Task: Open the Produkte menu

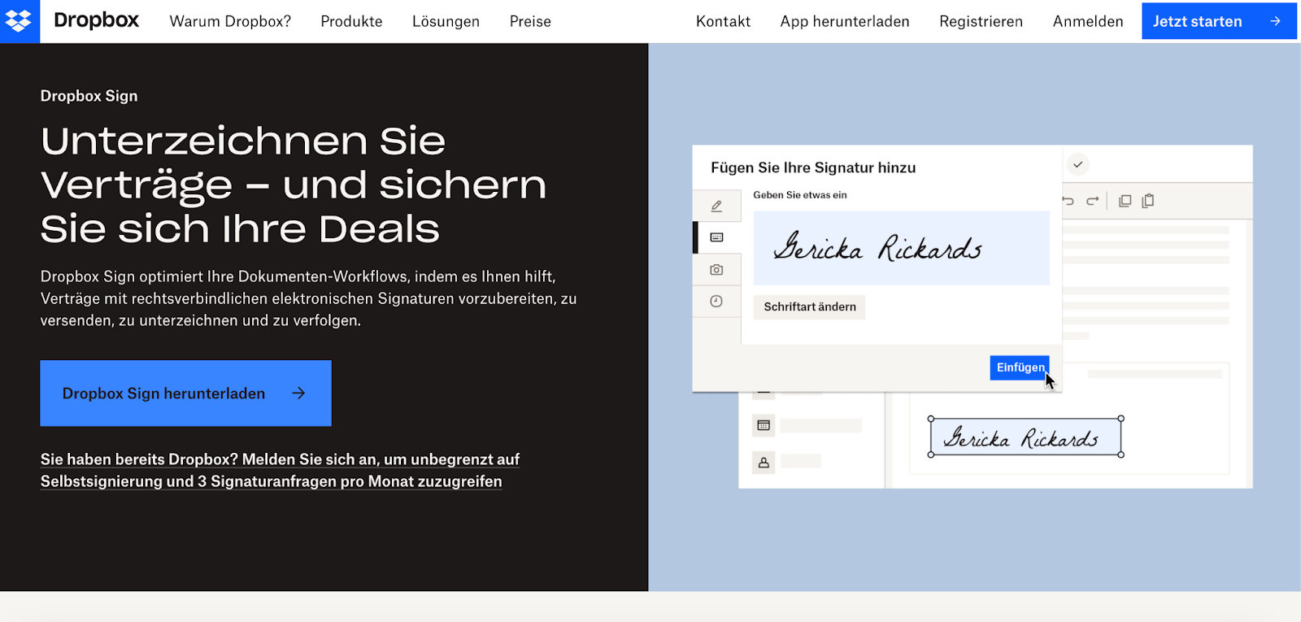Action: (351, 21)
